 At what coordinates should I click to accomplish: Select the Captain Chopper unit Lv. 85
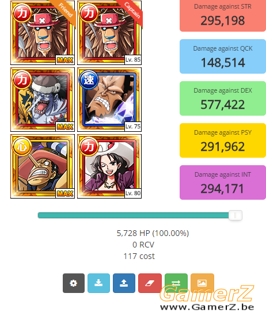coord(109,33)
